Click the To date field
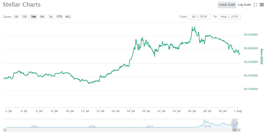 coord(229,17)
